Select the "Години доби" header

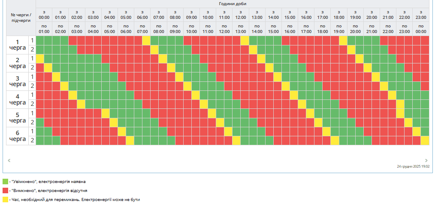pos(232,4)
